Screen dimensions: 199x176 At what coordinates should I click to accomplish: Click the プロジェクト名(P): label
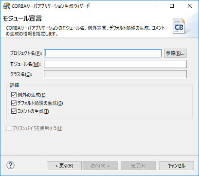pyautogui.click(x=26, y=53)
